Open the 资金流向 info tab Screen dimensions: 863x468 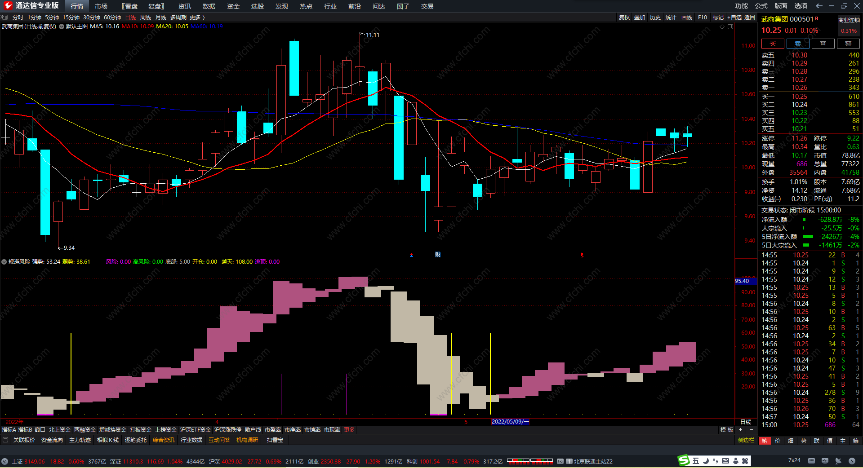[52, 440]
